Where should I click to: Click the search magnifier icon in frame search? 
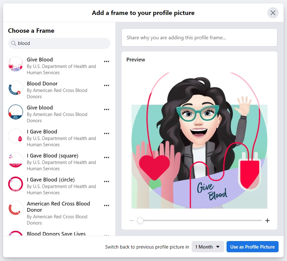13,43
